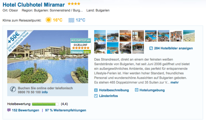
Task: Open the buffet restaurant interior thumbnail
Action: [x=125, y=36]
